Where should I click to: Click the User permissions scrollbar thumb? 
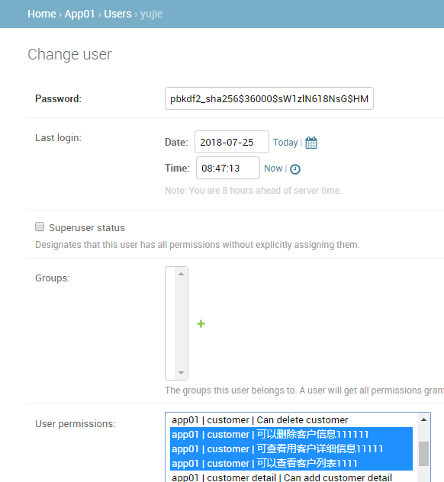point(423,454)
